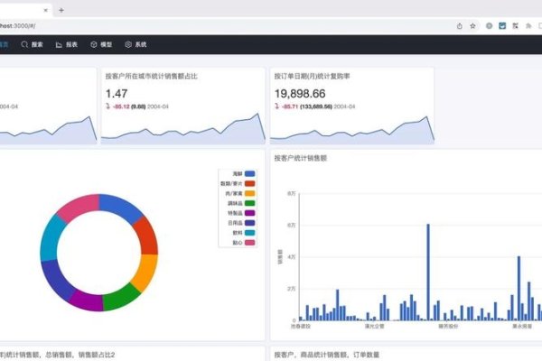Click the 日用品 legend entry
This screenshot has width=542, height=361.
coord(238,223)
